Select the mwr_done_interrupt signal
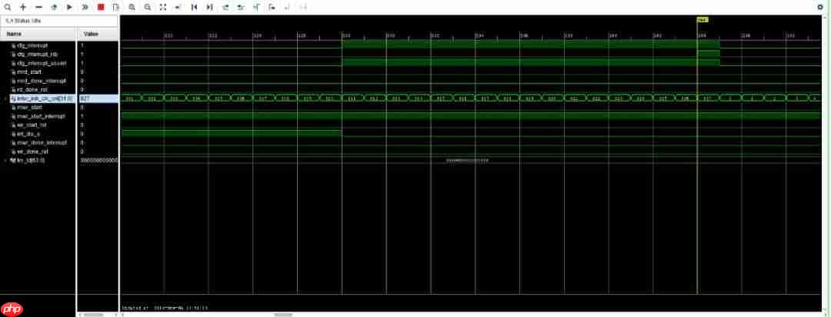 tap(38, 142)
